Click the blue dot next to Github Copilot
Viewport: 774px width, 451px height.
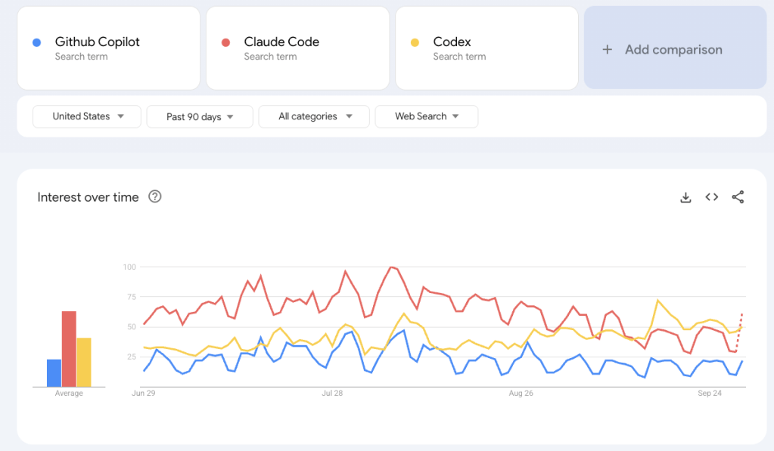click(36, 42)
